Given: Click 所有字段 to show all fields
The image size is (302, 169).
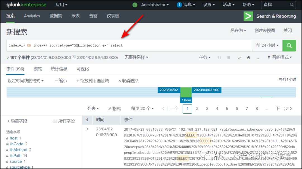Looking at the screenshot, I should point(64,121).
